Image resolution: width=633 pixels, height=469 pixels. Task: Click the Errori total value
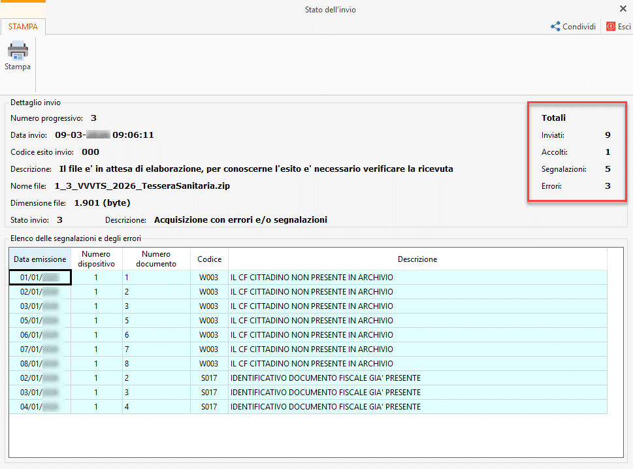(608, 186)
